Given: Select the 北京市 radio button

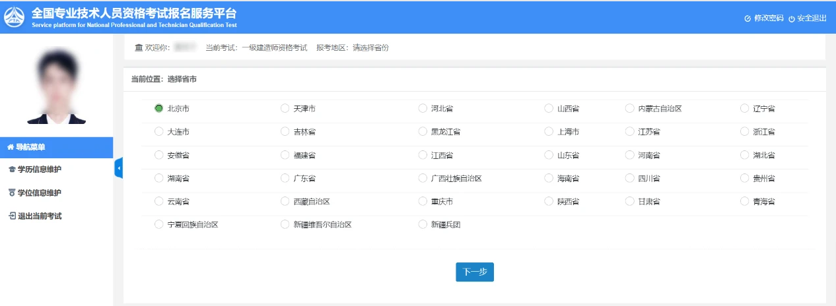Looking at the screenshot, I should point(158,108).
